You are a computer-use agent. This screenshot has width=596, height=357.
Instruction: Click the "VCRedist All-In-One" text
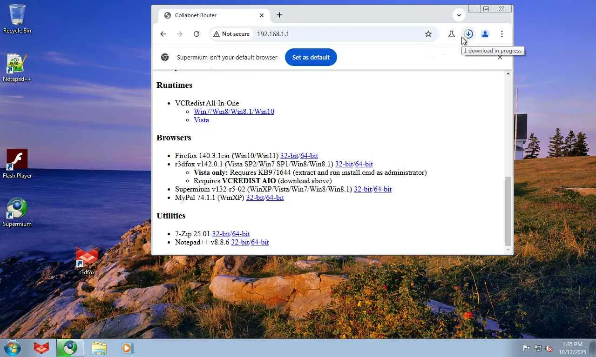[207, 103]
